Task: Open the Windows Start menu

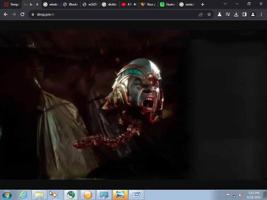Action: tap(7, 195)
